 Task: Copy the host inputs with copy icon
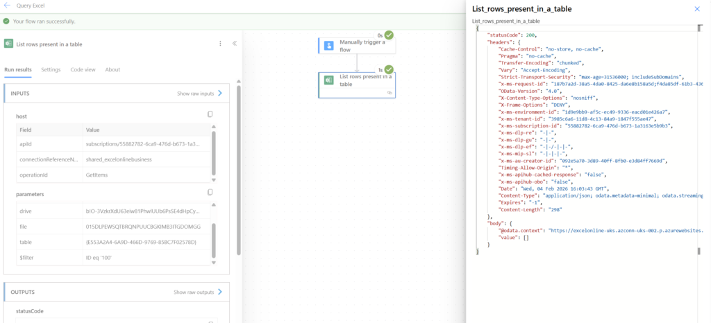(210, 114)
